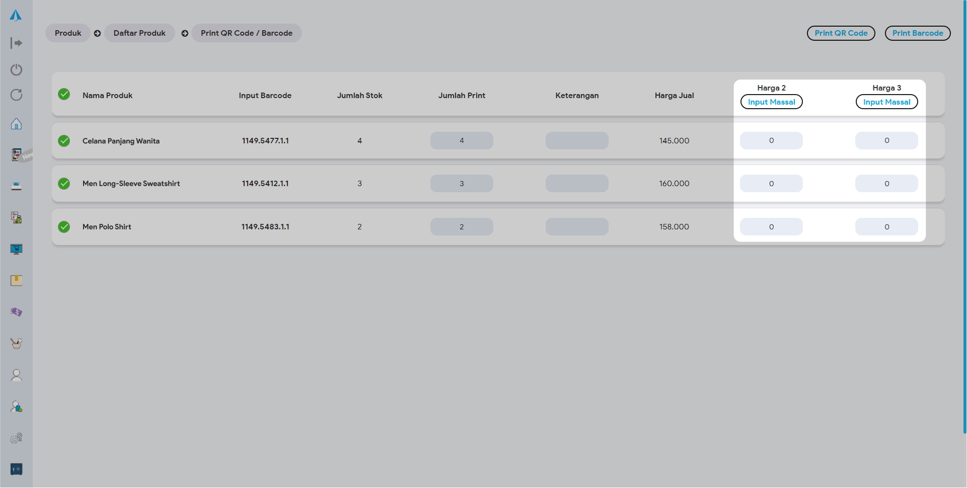Viewport: 967px width, 488px height.
Task: Open the safe vault icon in sidebar
Action: coord(16,469)
